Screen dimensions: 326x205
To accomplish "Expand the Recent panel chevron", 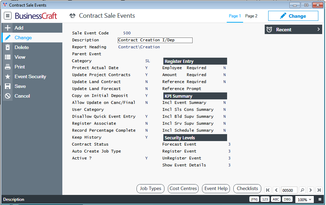I will 318,30.
